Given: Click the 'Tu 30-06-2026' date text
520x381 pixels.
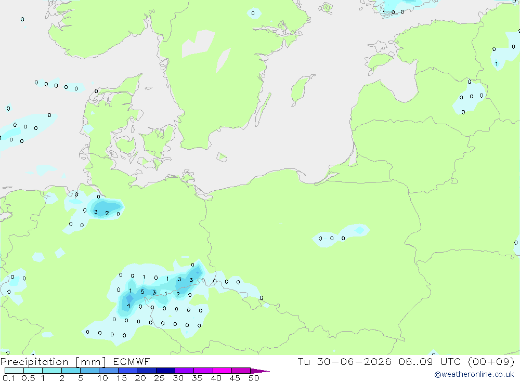Looking at the screenshot, I should pyautogui.click(x=344, y=362).
